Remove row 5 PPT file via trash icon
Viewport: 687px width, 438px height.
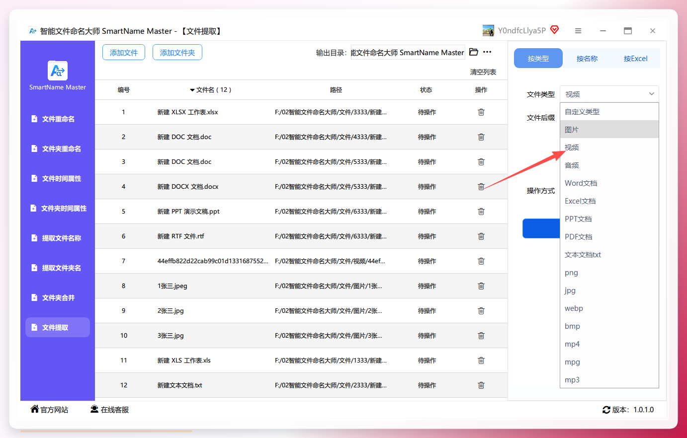point(481,212)
